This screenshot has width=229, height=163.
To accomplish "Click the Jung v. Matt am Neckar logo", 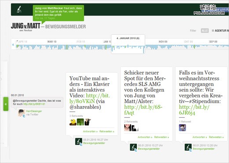I will [26, 27].
